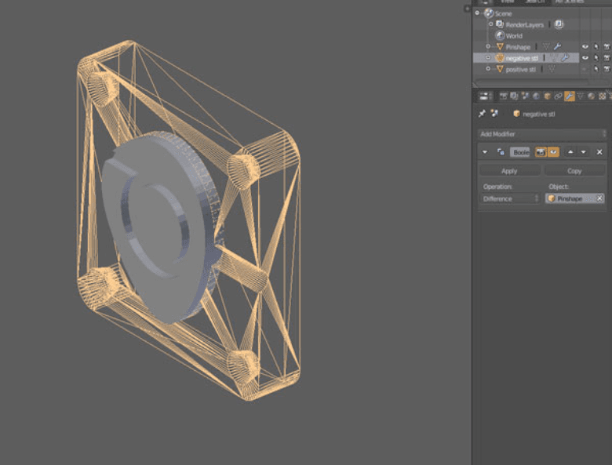Toggle selectability arrow for positive stl
This screenshot has height=465, width=612.
[596, 69]
